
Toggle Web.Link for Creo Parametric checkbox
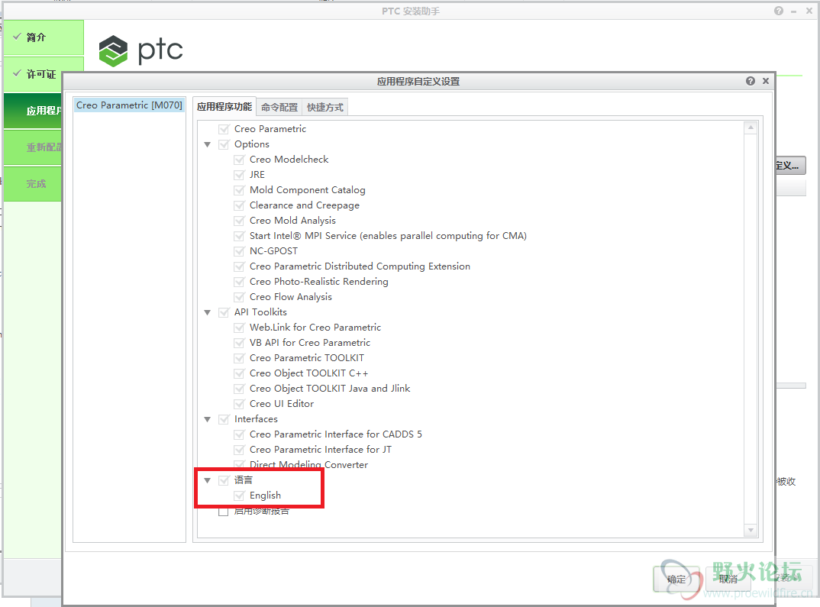pos(239,328)
